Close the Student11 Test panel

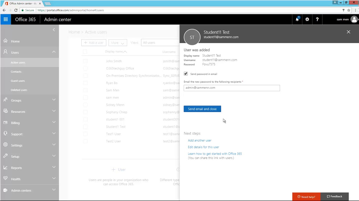[x=348, y=32]
